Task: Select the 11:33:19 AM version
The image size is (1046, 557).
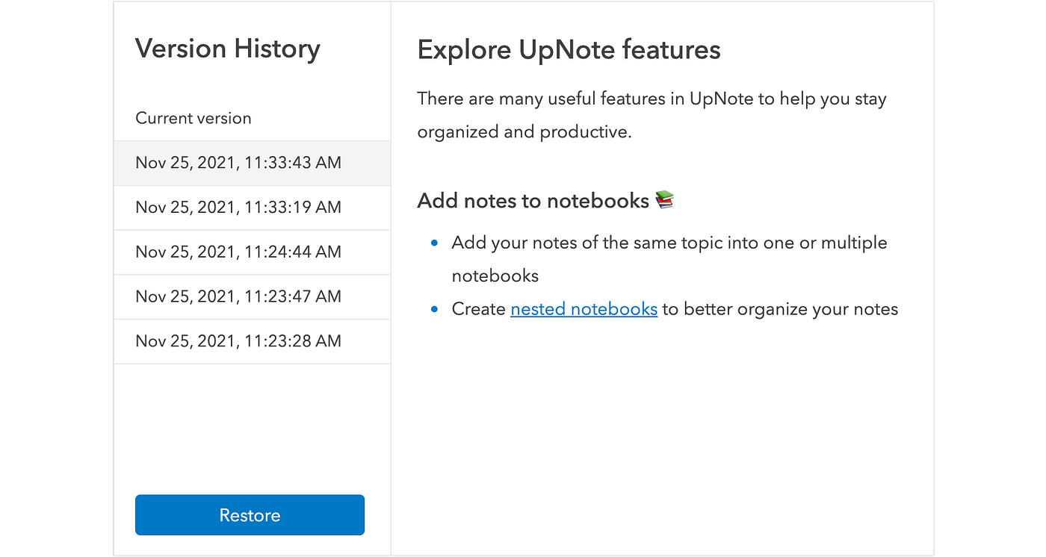Action: point(238,208)
